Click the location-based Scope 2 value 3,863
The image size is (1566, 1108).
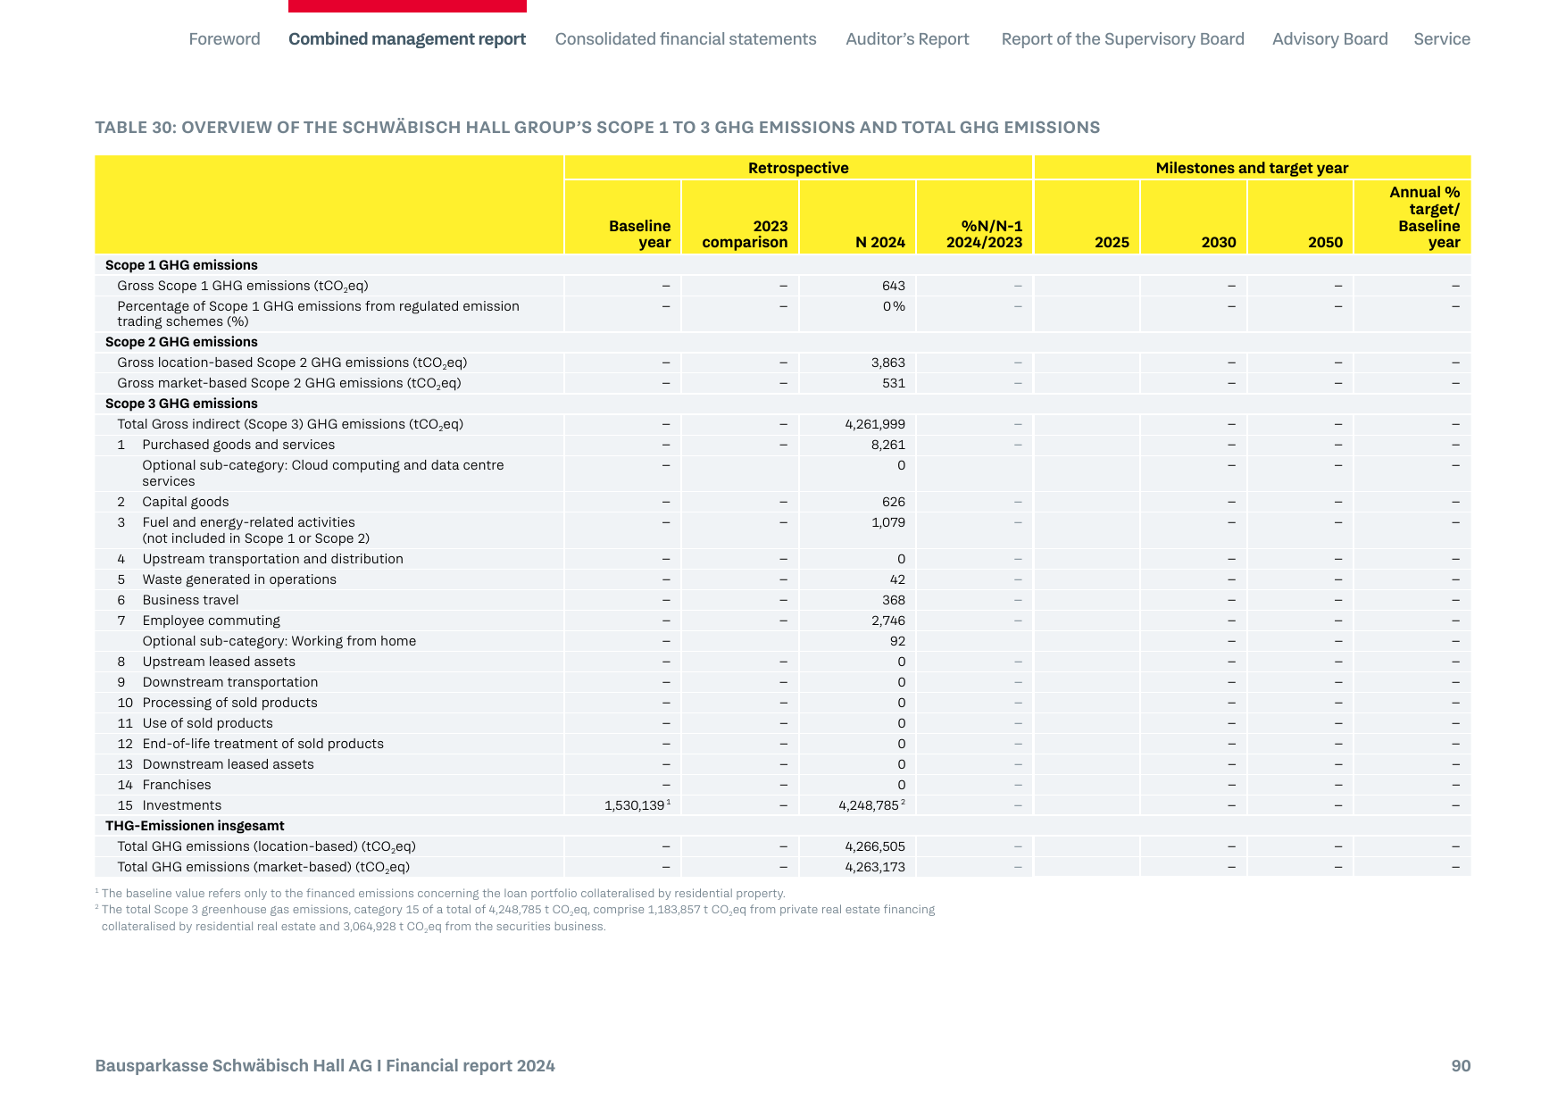[x=887, y=362]
